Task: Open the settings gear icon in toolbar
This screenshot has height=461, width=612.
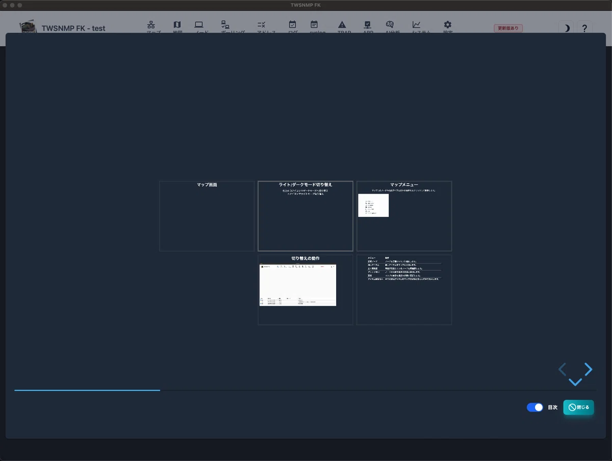Action: tap(447, 24)
